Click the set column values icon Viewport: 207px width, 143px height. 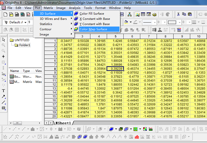click(x=179, y=30)
